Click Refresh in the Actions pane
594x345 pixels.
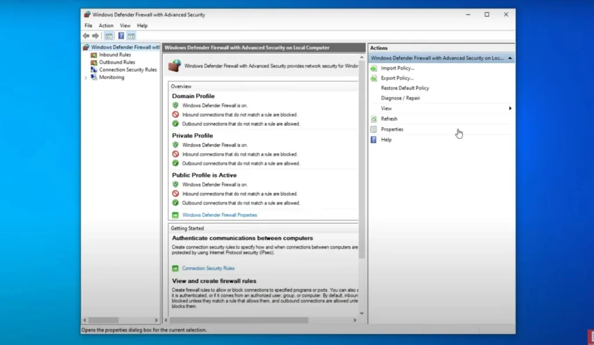coord(389,119)
